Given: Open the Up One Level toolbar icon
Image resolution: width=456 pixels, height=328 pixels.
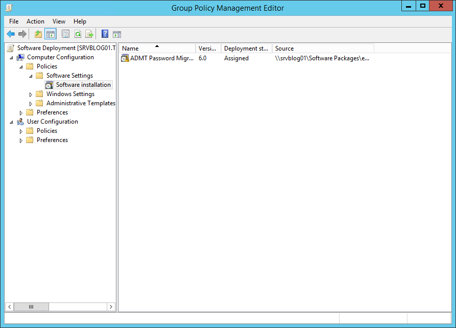Looking at the screenshot, I should click(37, 34).
